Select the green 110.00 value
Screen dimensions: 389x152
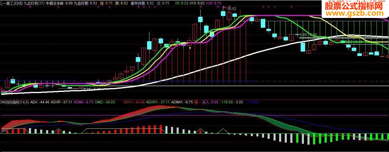[x=227, y=102]
